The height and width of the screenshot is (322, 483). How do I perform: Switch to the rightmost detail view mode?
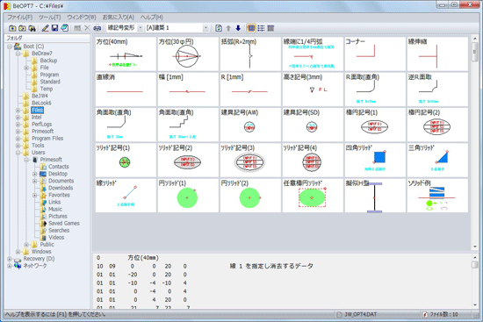(270, 28)
